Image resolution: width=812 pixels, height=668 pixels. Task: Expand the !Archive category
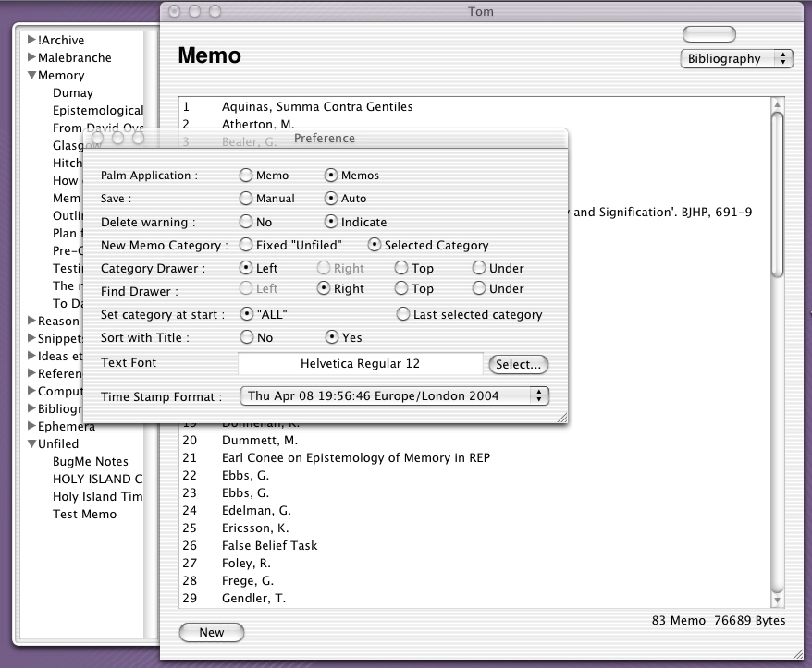32,40
